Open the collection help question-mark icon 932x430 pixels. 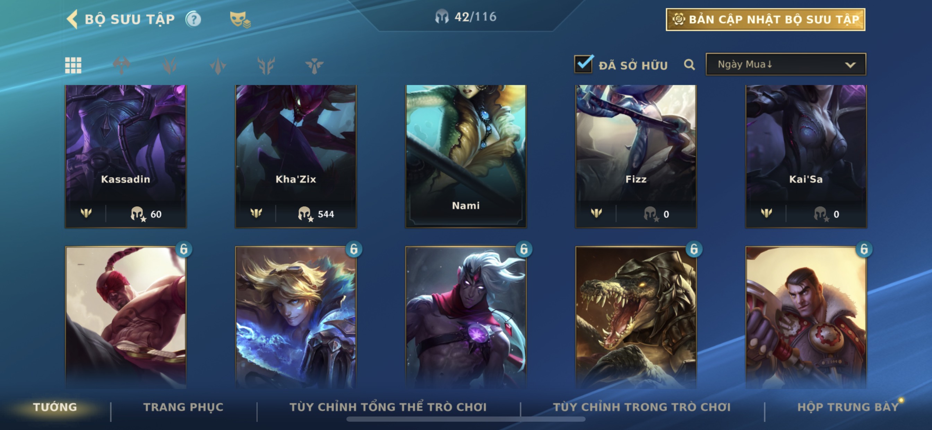click(193, 19)
